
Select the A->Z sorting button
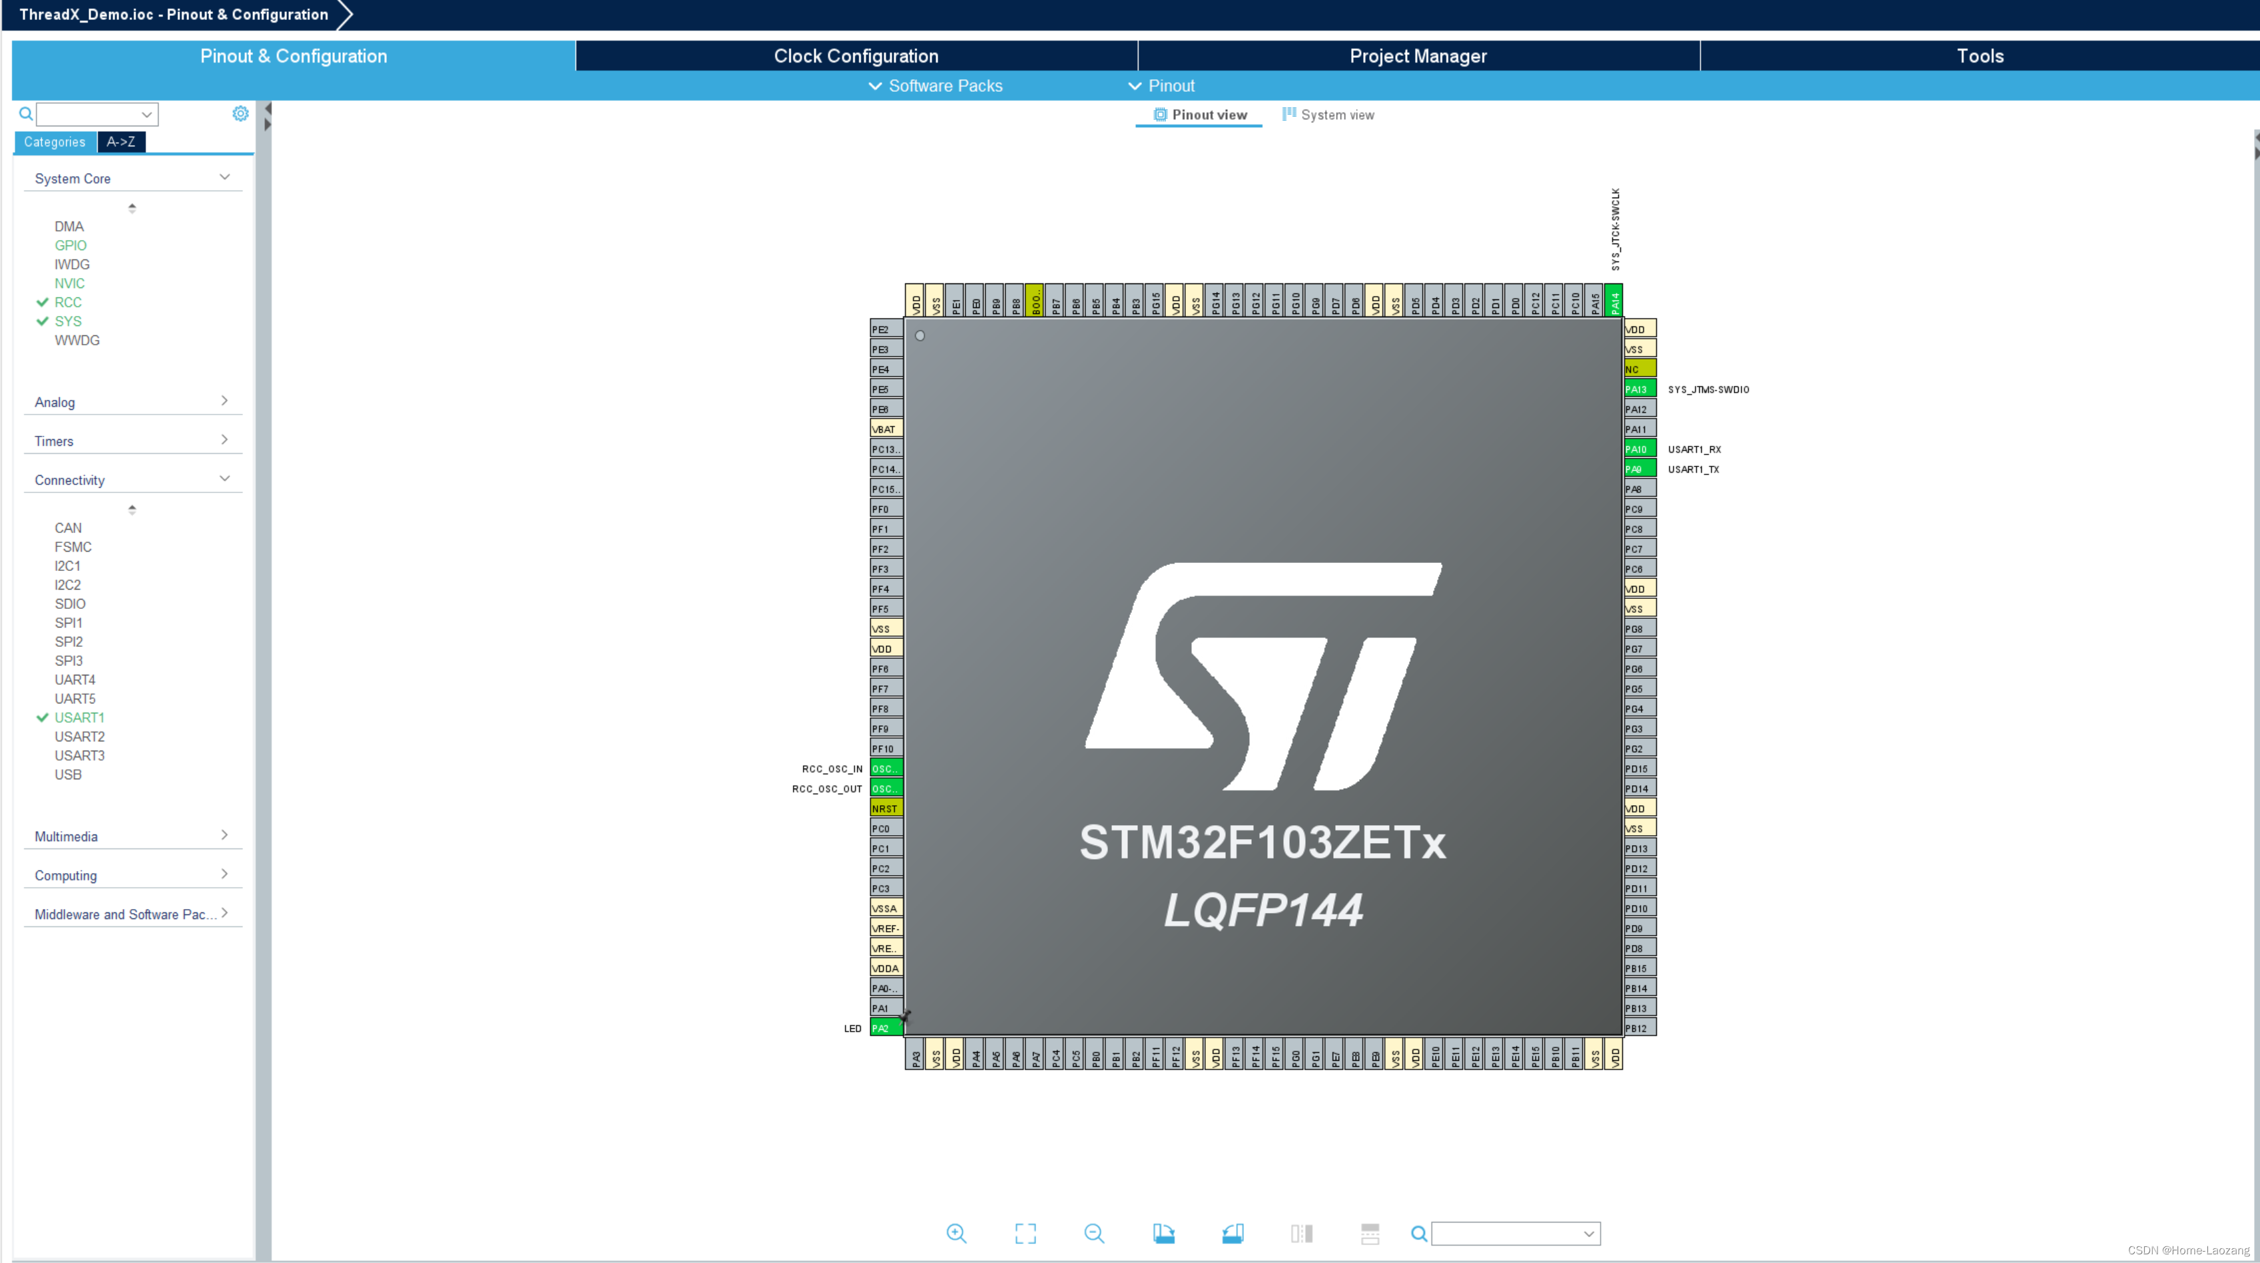121,142
